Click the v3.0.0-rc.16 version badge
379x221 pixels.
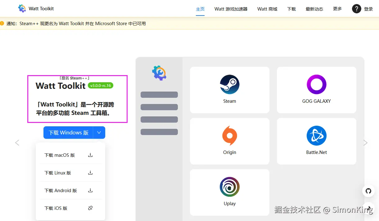point(101,86)
